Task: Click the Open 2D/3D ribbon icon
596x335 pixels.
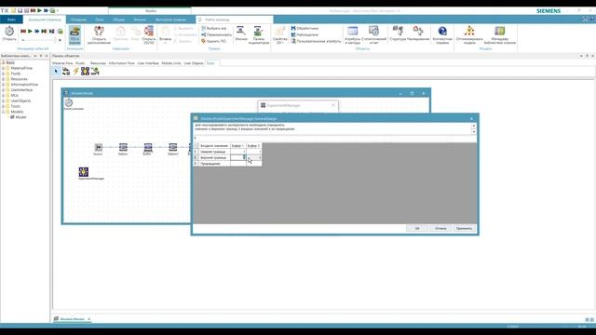Action: 149,34
